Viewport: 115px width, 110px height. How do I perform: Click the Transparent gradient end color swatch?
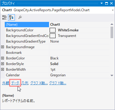(x=53, y=36)
